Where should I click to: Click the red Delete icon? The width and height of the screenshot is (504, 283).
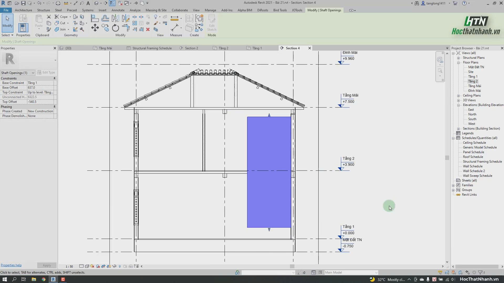click(x=148, y=29)
